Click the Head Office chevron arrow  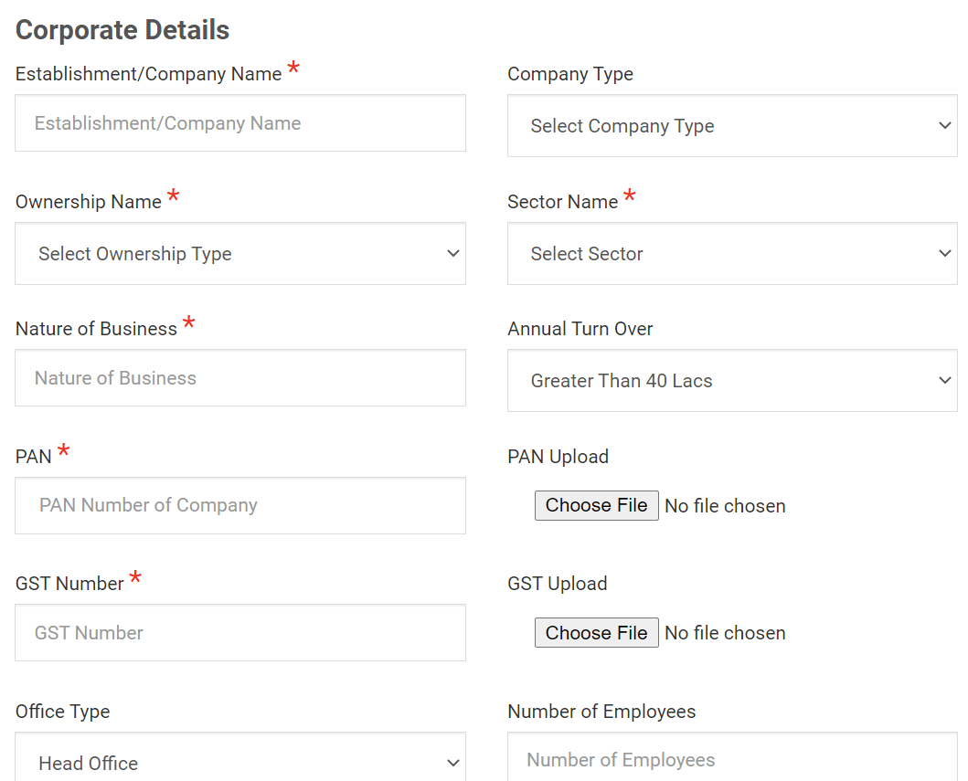coord(453,763)
